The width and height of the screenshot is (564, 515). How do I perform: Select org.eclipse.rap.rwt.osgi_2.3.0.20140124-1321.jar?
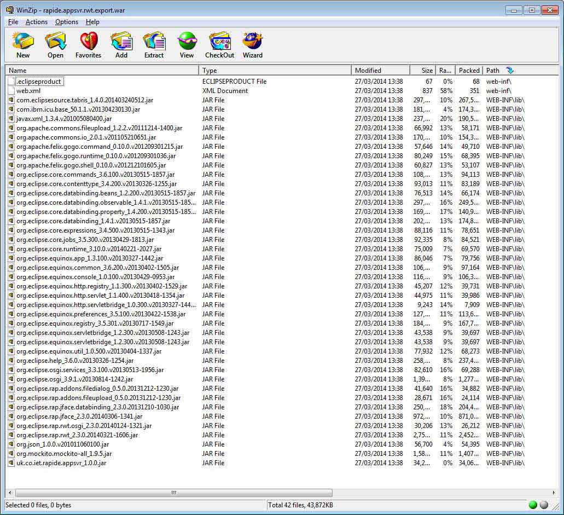[x=84, y=425]
